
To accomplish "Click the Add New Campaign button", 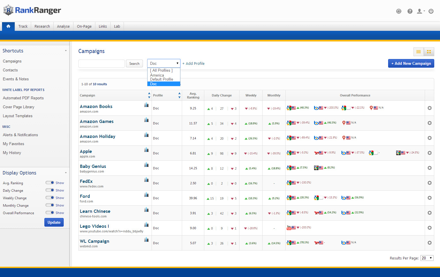I will pyautogui.click(x=411, y=63).
